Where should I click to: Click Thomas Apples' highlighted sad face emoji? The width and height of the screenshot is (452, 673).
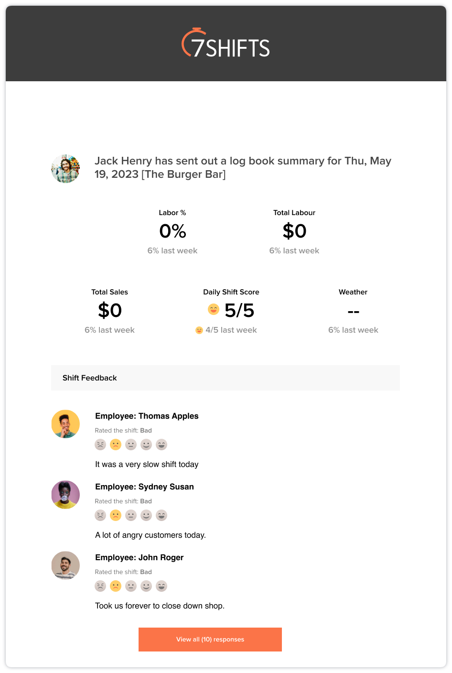point(116,445)
